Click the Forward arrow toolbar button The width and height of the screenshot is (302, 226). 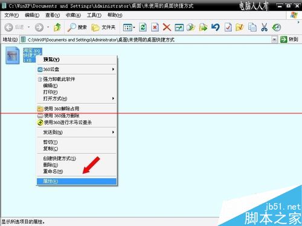point(39,27)
